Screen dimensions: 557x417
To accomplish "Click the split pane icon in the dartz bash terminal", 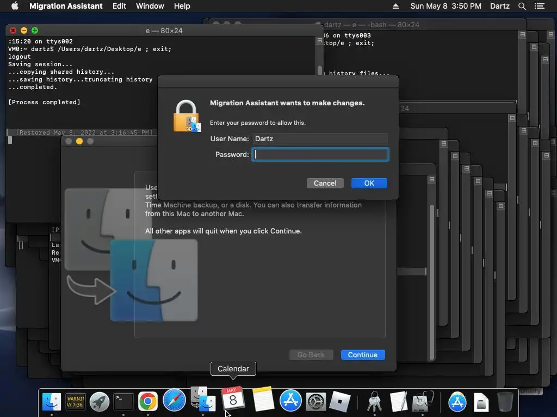I will pos(522,34).
